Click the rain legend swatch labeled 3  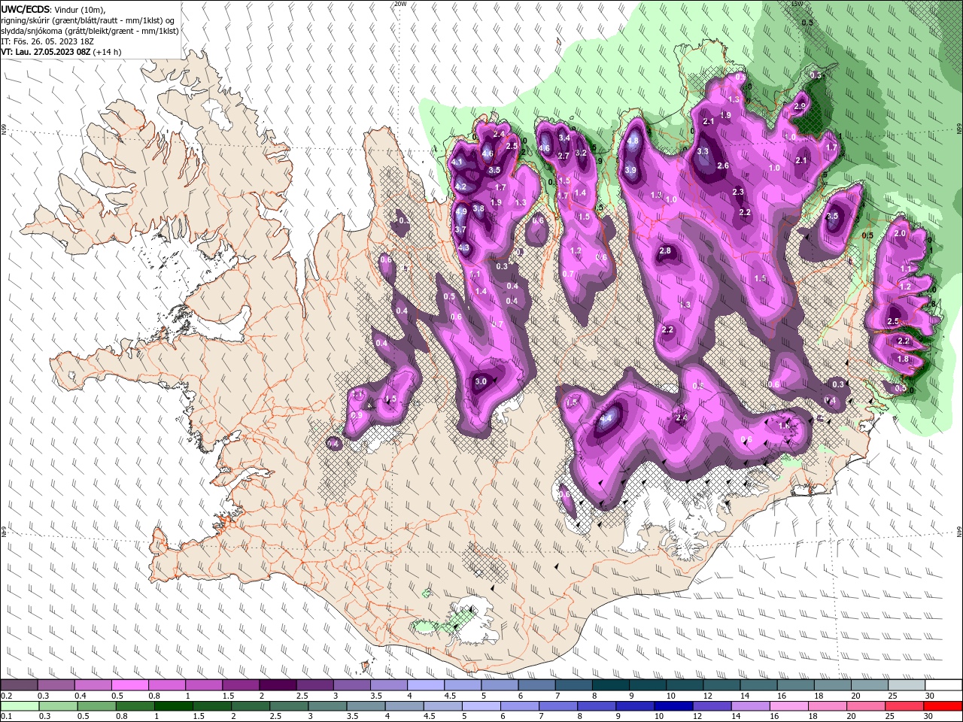pyautogui.click(x=327, y=706)
